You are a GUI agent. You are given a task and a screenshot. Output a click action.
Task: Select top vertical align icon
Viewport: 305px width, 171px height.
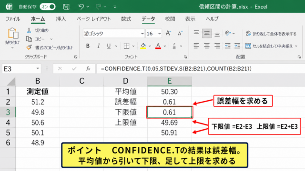click(x=196, y=33)
